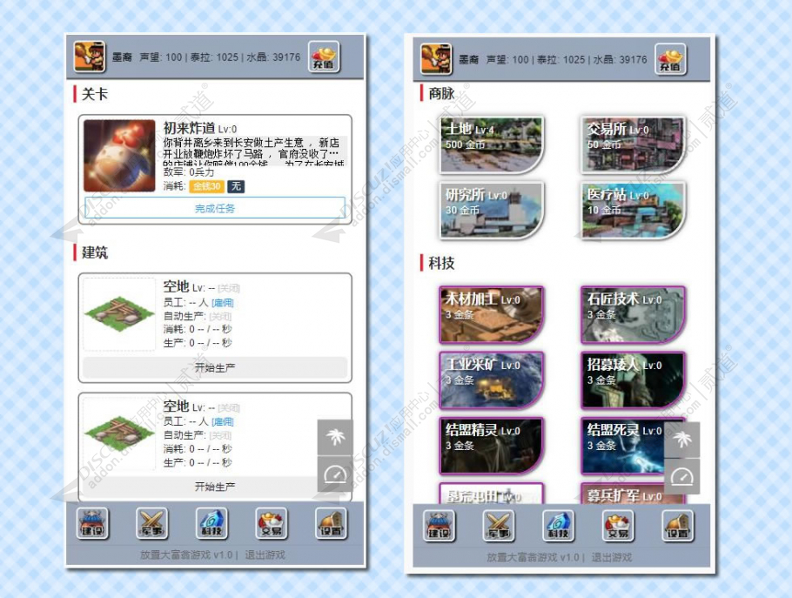Open the 医疗站 medical station
792x598 pixels.
[631, 211]
